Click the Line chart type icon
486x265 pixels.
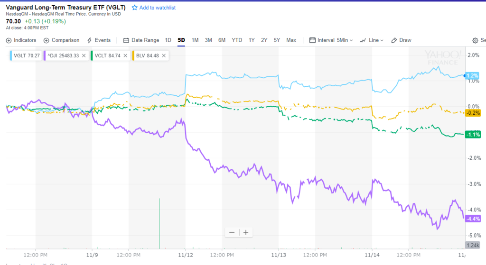(x=363, y=41)
